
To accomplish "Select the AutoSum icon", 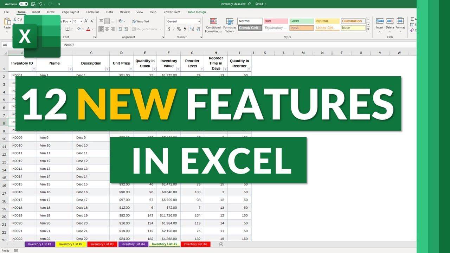I will (412, 19).
